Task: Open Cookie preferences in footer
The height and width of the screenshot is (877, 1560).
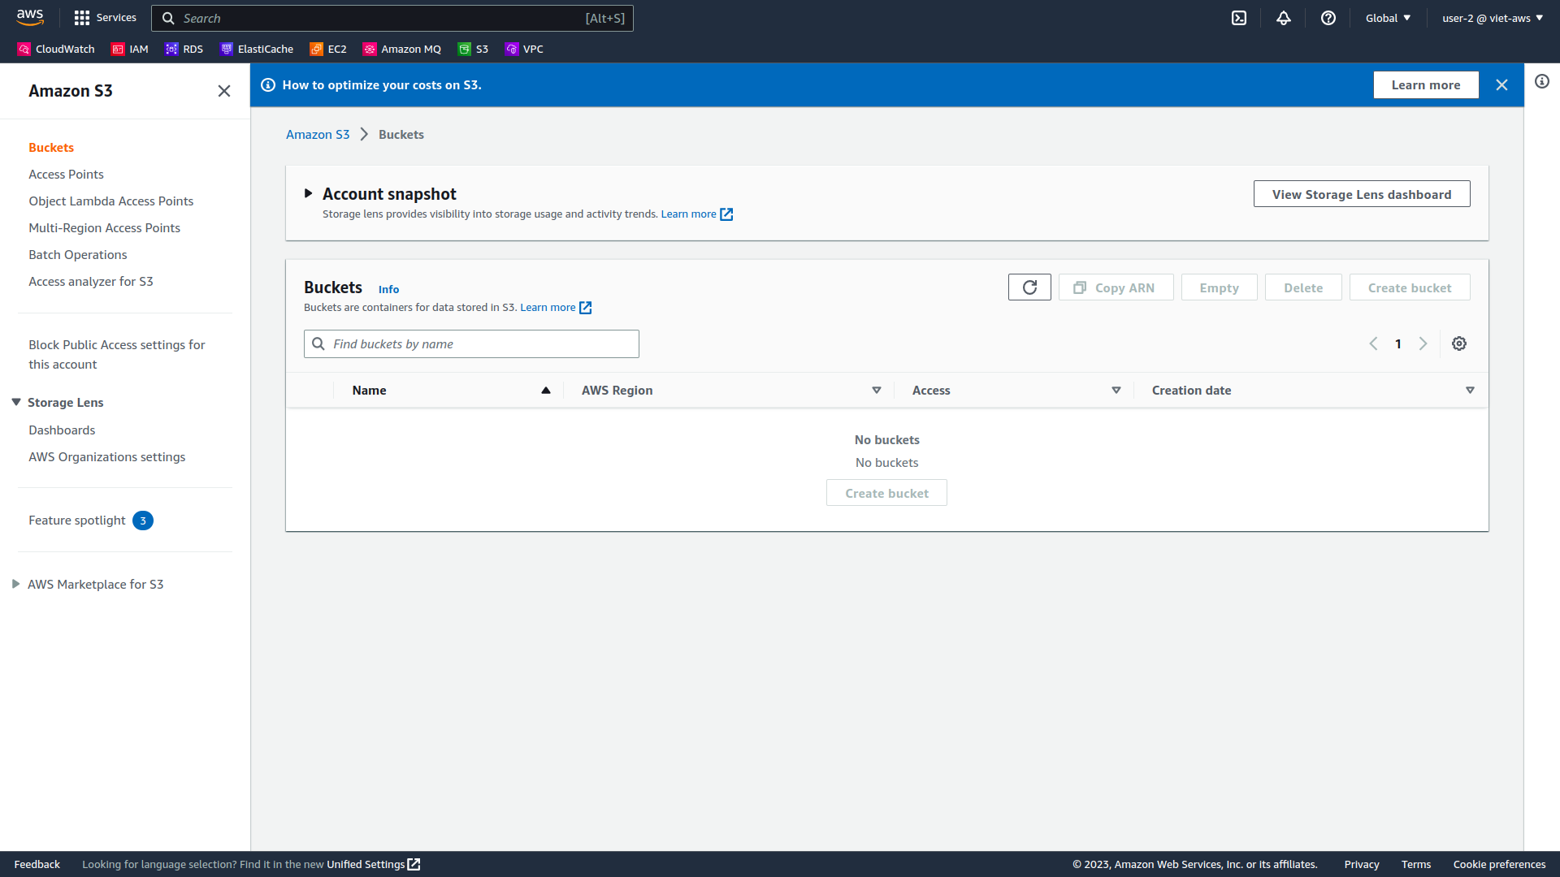Action: tap(1499, 864)
